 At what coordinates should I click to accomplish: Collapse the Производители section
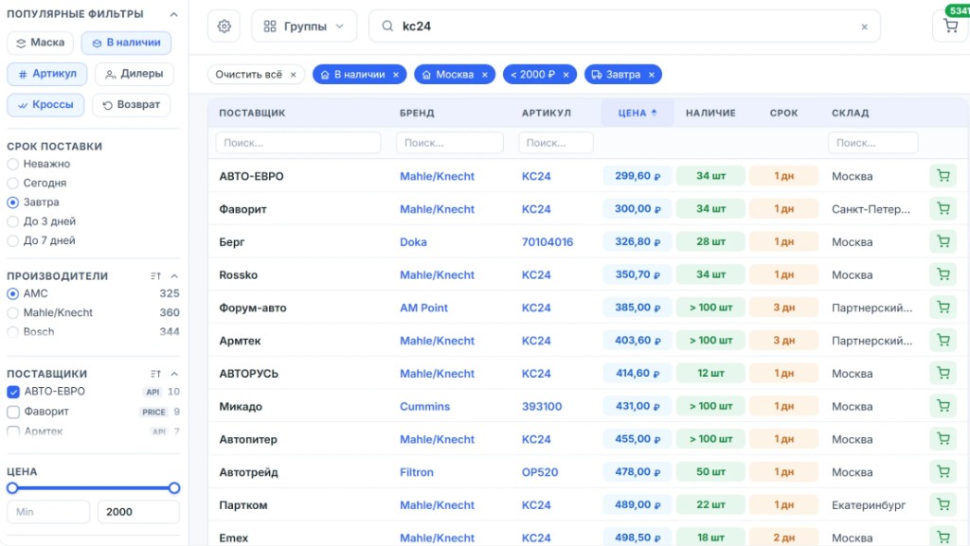(174, 276)
